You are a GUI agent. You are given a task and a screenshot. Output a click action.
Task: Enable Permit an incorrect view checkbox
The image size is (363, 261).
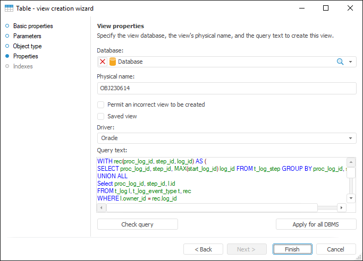pos(101,105)
